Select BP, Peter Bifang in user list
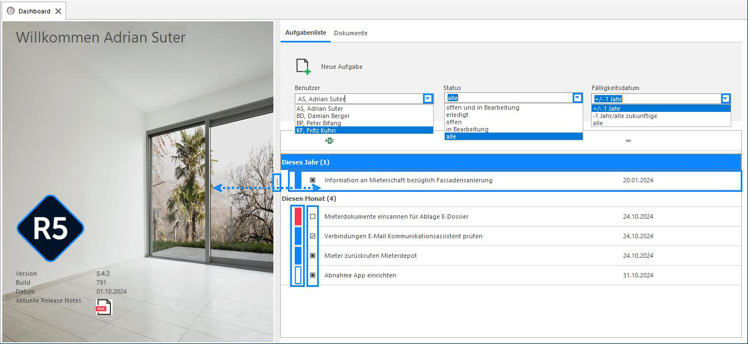This screenshot has width=748, height=344. [364, 123]
